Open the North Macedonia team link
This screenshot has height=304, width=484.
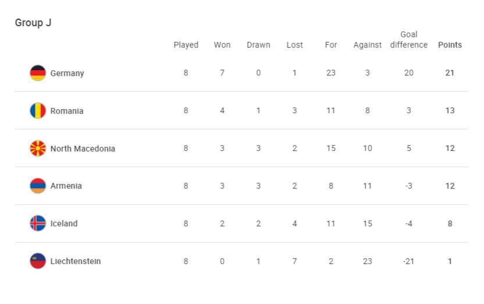click(x=83, y=149)
